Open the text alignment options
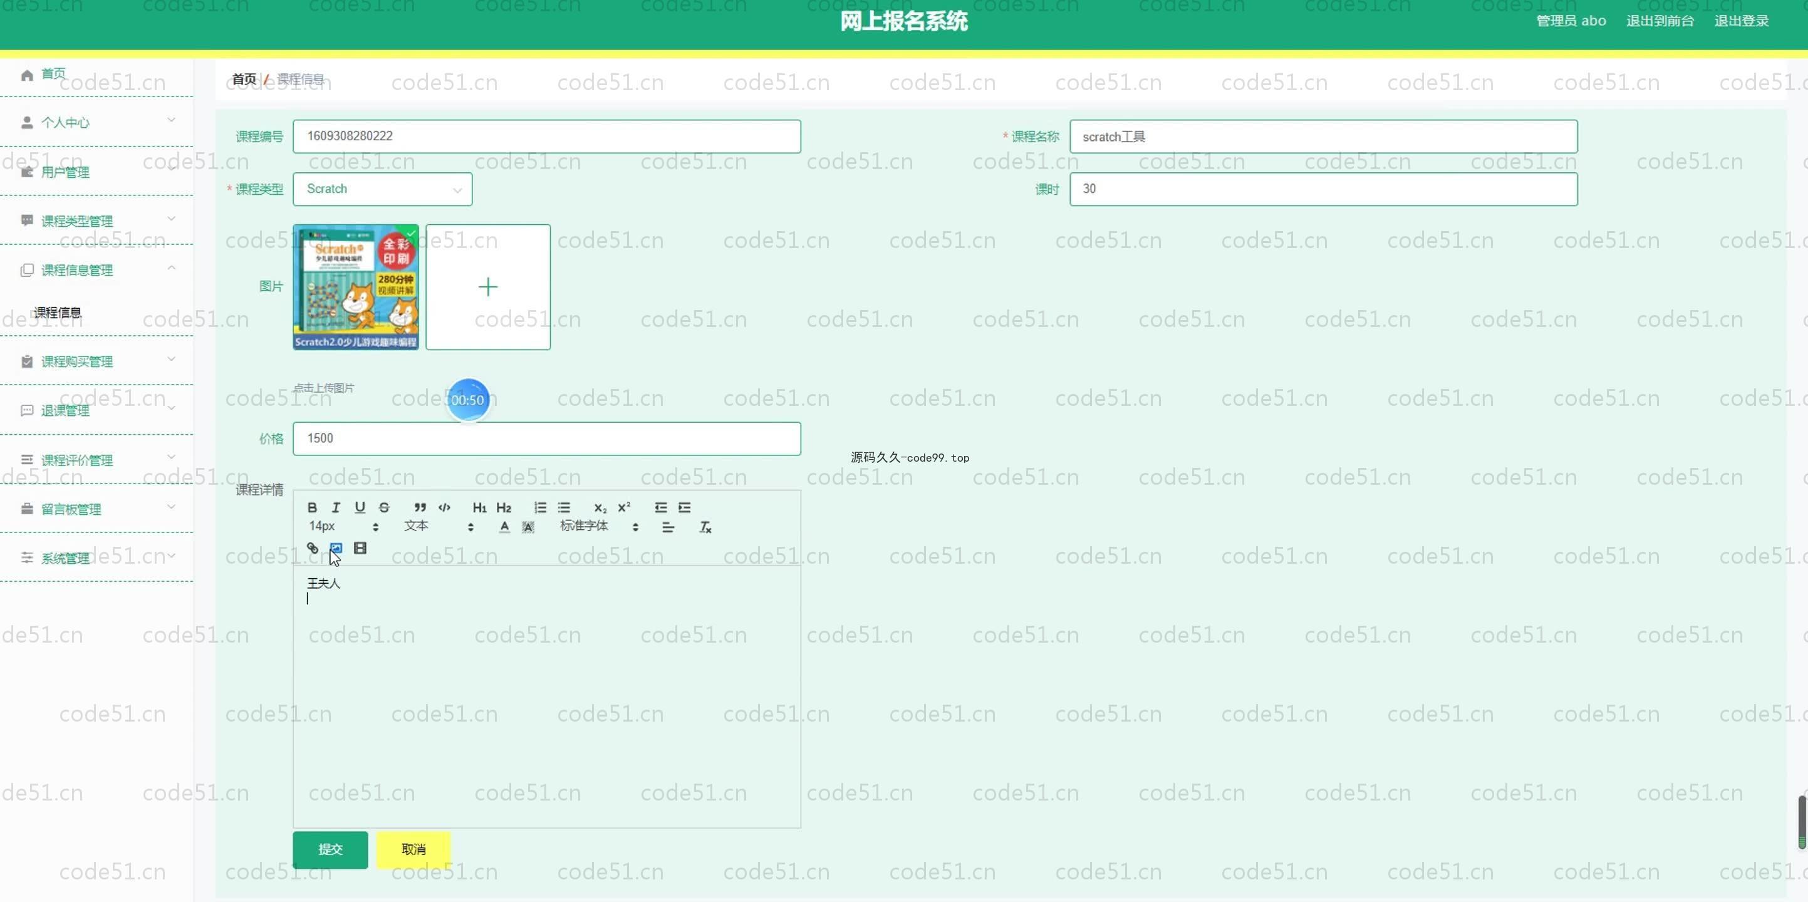 pyautogui.click(x=668, y=527)
